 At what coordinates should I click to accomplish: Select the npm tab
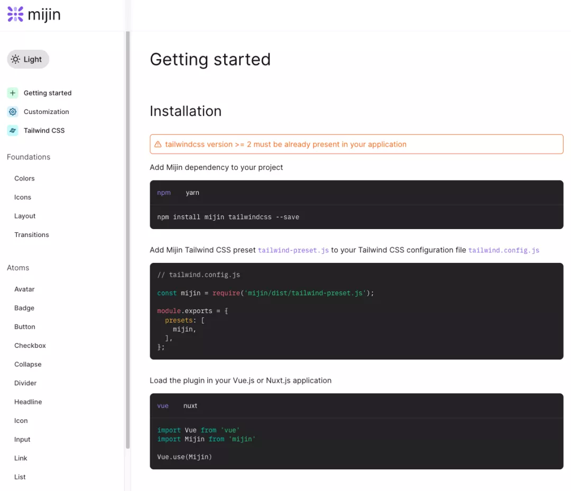(x=164, y=193)
